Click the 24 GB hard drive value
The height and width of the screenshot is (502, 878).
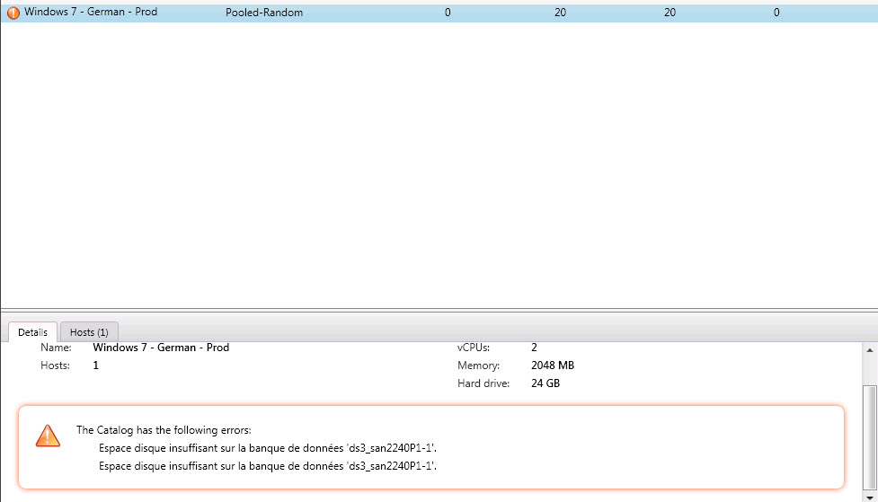pos(546,383)
